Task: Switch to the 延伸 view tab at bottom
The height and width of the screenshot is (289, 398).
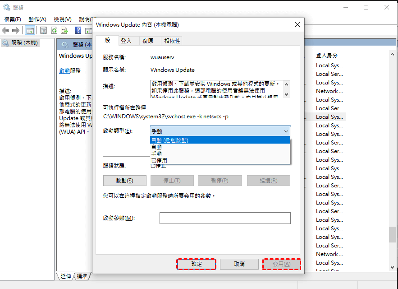Action: click(65, 276)
